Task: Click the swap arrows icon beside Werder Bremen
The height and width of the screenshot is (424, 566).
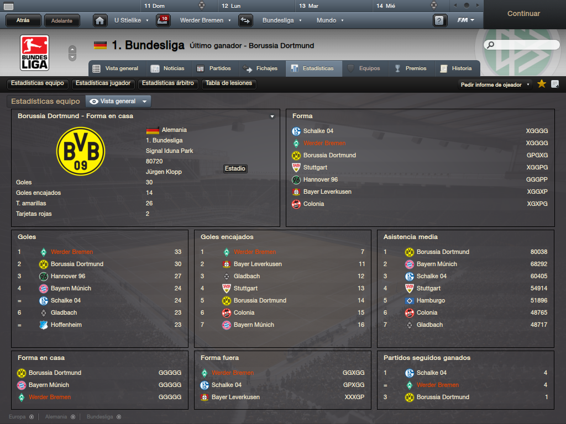Action: (x=245, y=20)
